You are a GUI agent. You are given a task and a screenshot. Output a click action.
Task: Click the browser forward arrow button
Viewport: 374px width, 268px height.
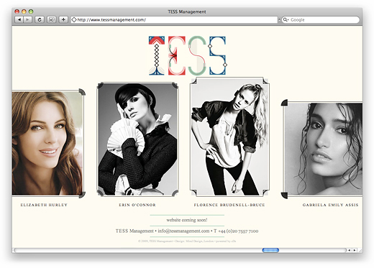coord(28,19)
